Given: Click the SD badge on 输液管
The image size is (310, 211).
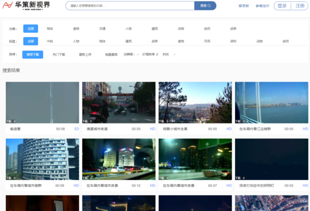Looking at the screenshot, I should pos(76,129).
